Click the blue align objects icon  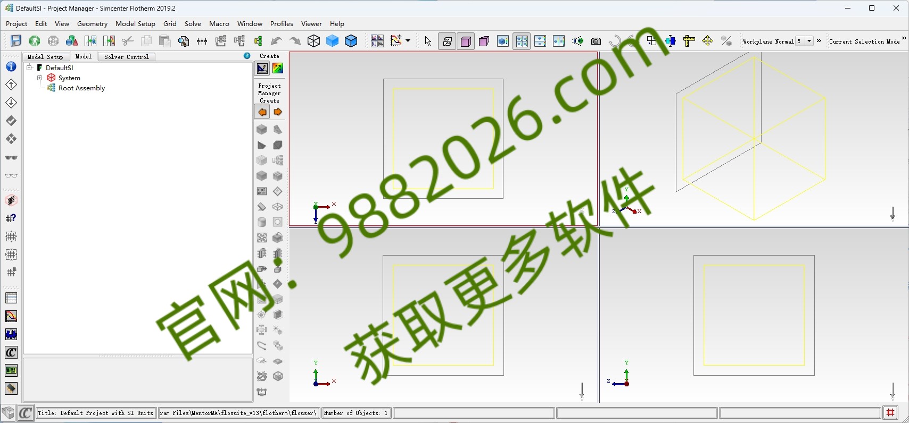[671, 41]
